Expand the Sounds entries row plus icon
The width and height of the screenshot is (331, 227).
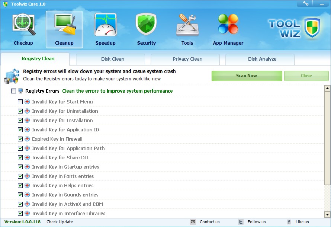[x=27, y=195]
